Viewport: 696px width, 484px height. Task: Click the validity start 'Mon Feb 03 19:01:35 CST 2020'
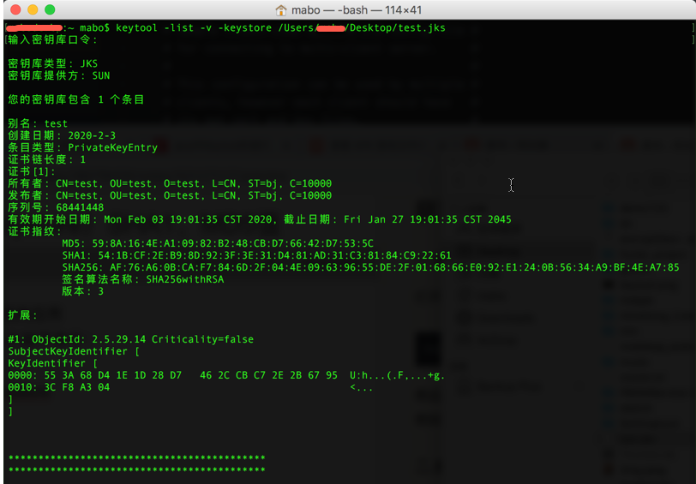188,219
